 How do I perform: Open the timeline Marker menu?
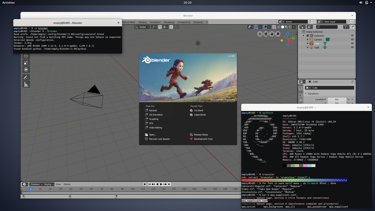point(67,184)
